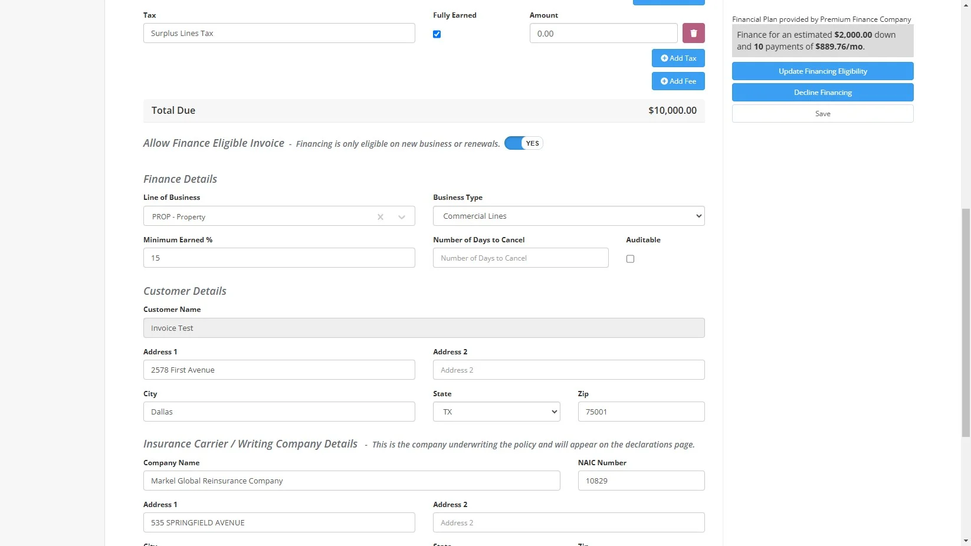Click the Customer Details heading
Screen dimensions: 971x546
tap(185, 291)
